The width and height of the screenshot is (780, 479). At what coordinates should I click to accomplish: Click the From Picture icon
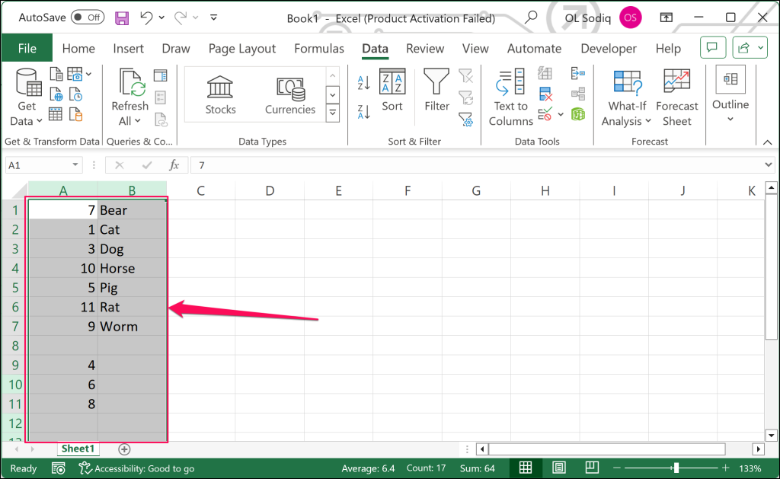point(75,75)
